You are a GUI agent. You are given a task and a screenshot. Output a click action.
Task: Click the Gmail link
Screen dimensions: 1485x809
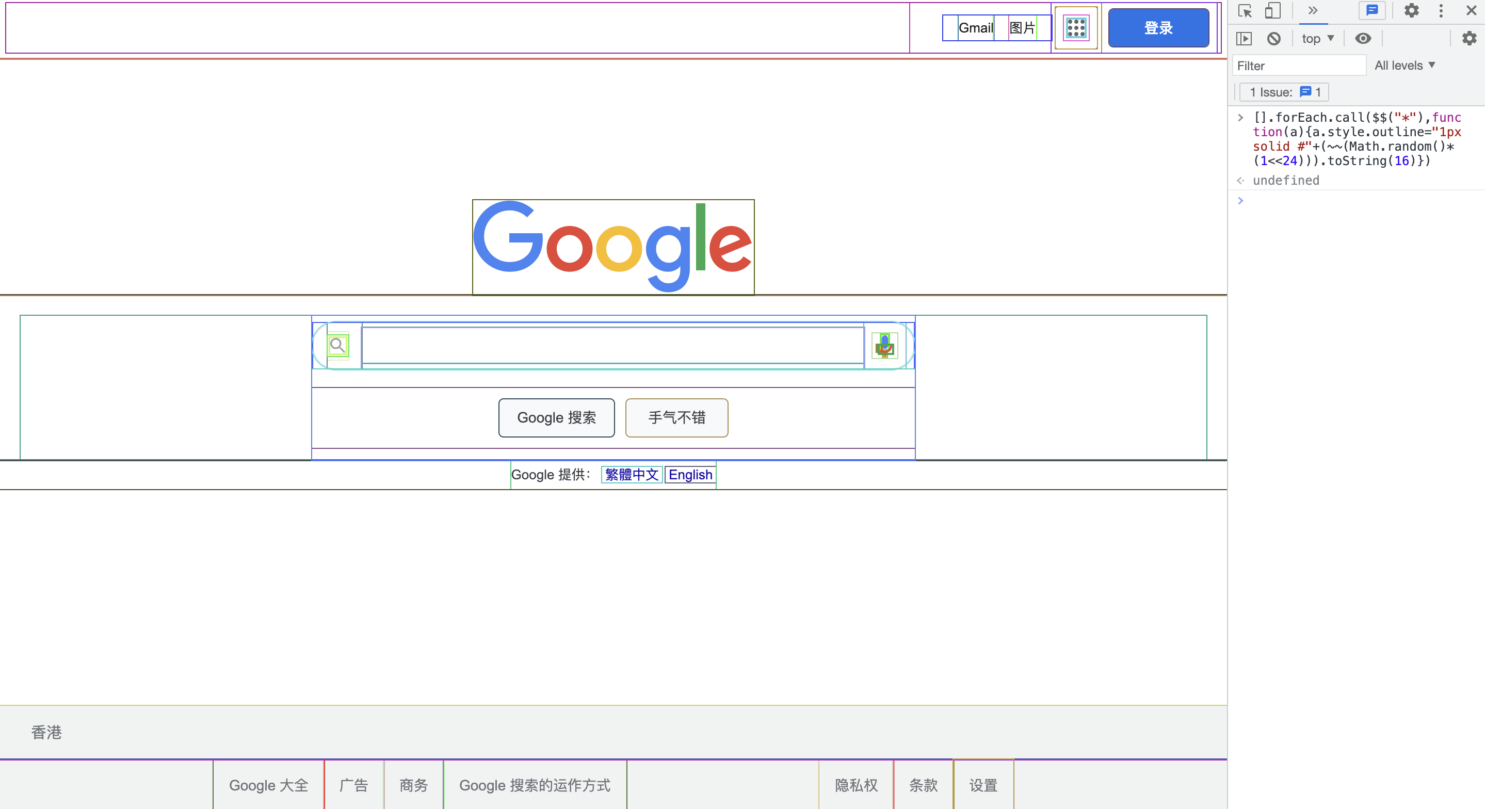click(x=975, y=28)
